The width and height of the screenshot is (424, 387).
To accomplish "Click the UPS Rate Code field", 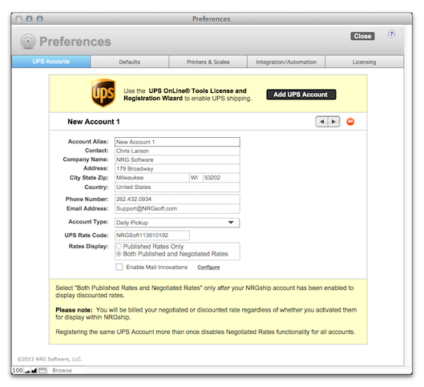I will click(x=152, y=235).
